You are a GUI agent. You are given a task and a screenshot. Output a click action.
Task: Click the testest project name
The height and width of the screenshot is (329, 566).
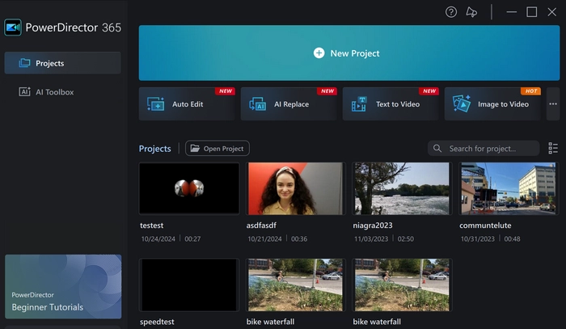152,226
